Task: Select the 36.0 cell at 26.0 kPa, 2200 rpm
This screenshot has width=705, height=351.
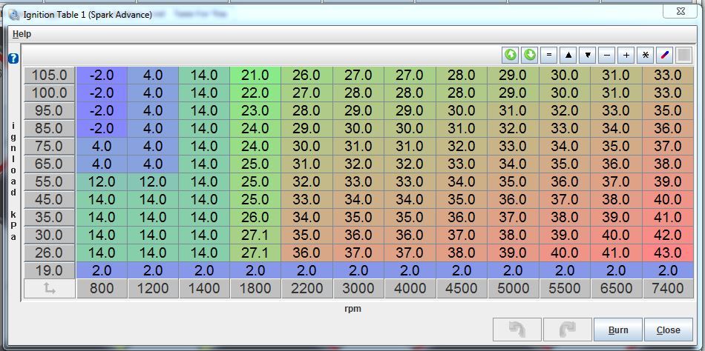Action: [x=306, y=253]
